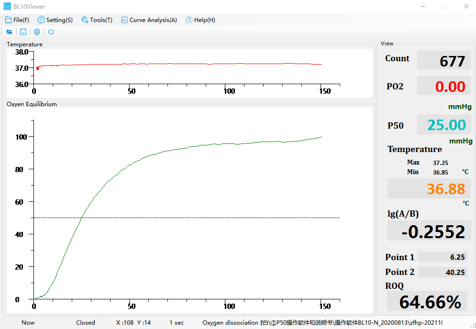Click the '1 sec' status bar entry
476x329 pixels.
(x=177, y=323)
